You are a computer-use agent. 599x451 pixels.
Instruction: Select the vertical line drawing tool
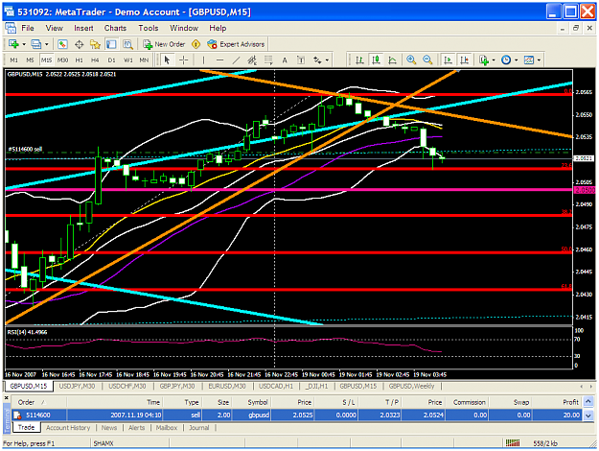[x=203, y=60]
